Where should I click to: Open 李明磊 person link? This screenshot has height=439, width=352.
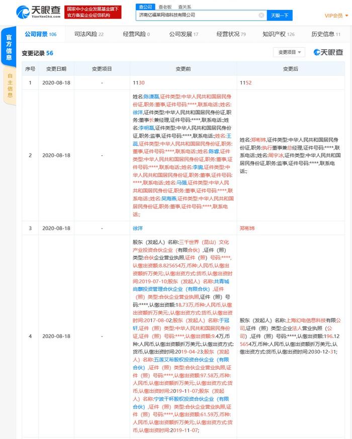(x=146, y=128)
